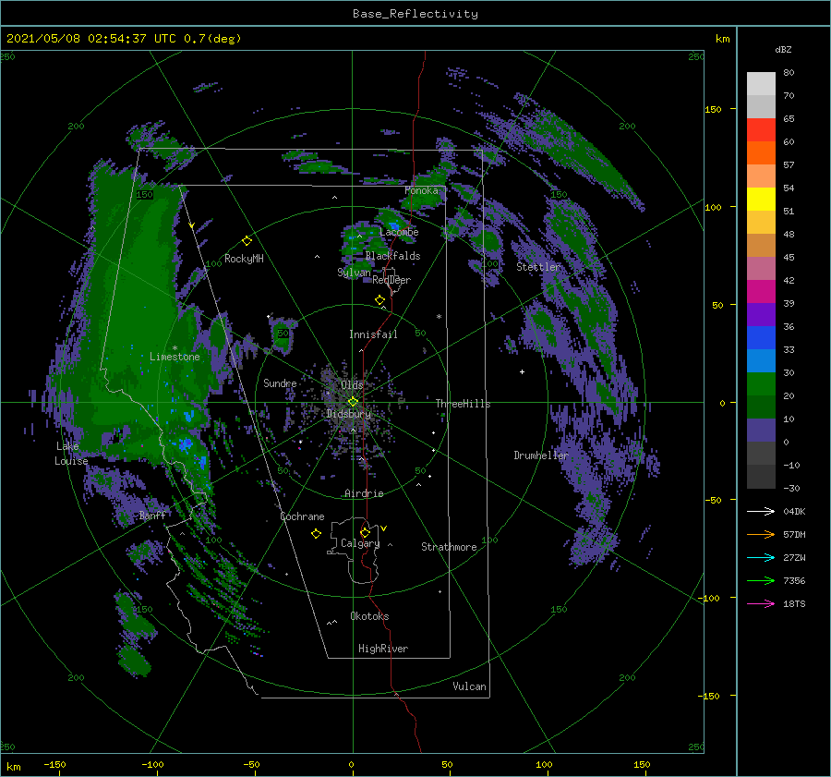
Task: Click the Blackfalds label
Action: pyautogui.click(x=392, y=256)
